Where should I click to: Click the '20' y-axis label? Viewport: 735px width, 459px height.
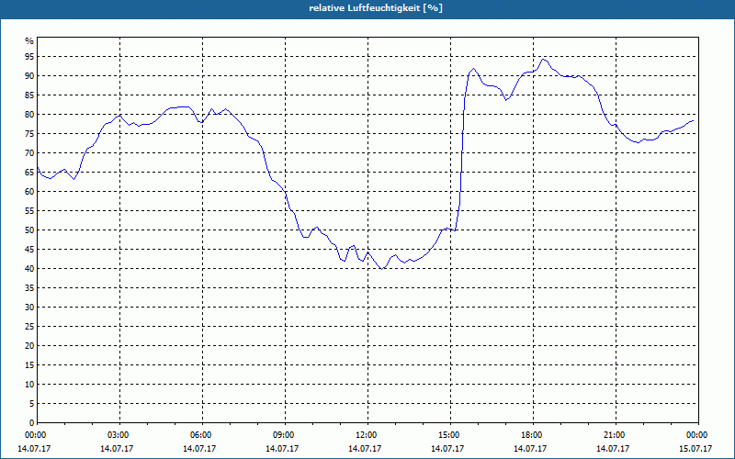click(29, 346)
